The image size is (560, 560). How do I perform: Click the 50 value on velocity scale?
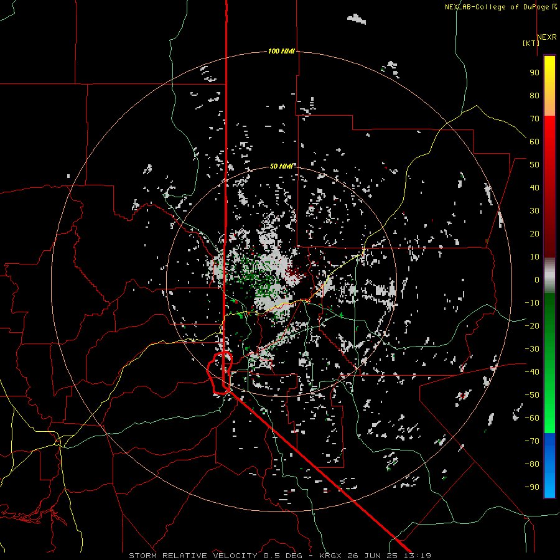coord(534,165)
